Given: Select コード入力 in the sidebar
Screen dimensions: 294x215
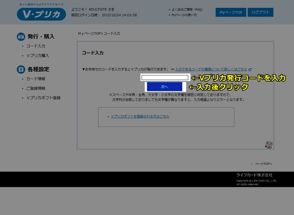Looking at the screenshot, I should point(36,46).
